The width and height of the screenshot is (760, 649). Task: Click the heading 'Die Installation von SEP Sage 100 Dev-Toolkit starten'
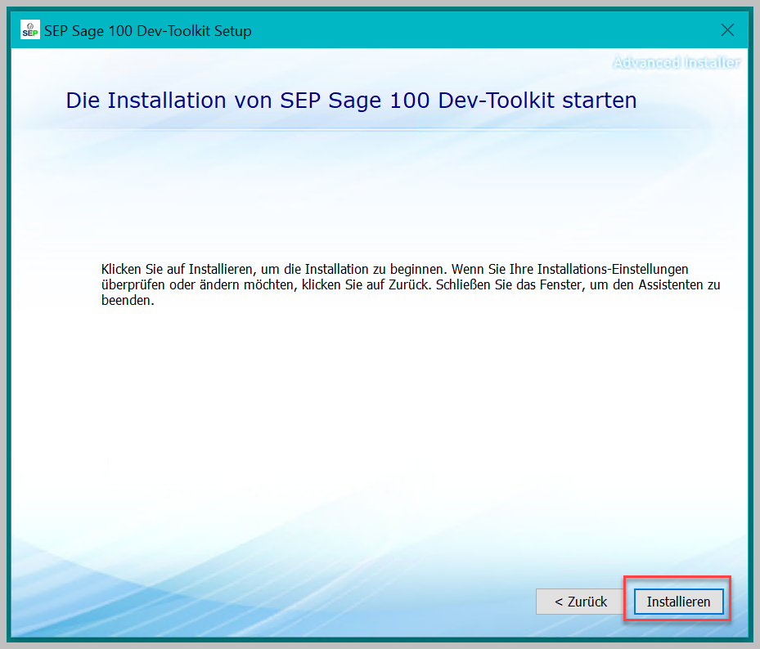351,101
